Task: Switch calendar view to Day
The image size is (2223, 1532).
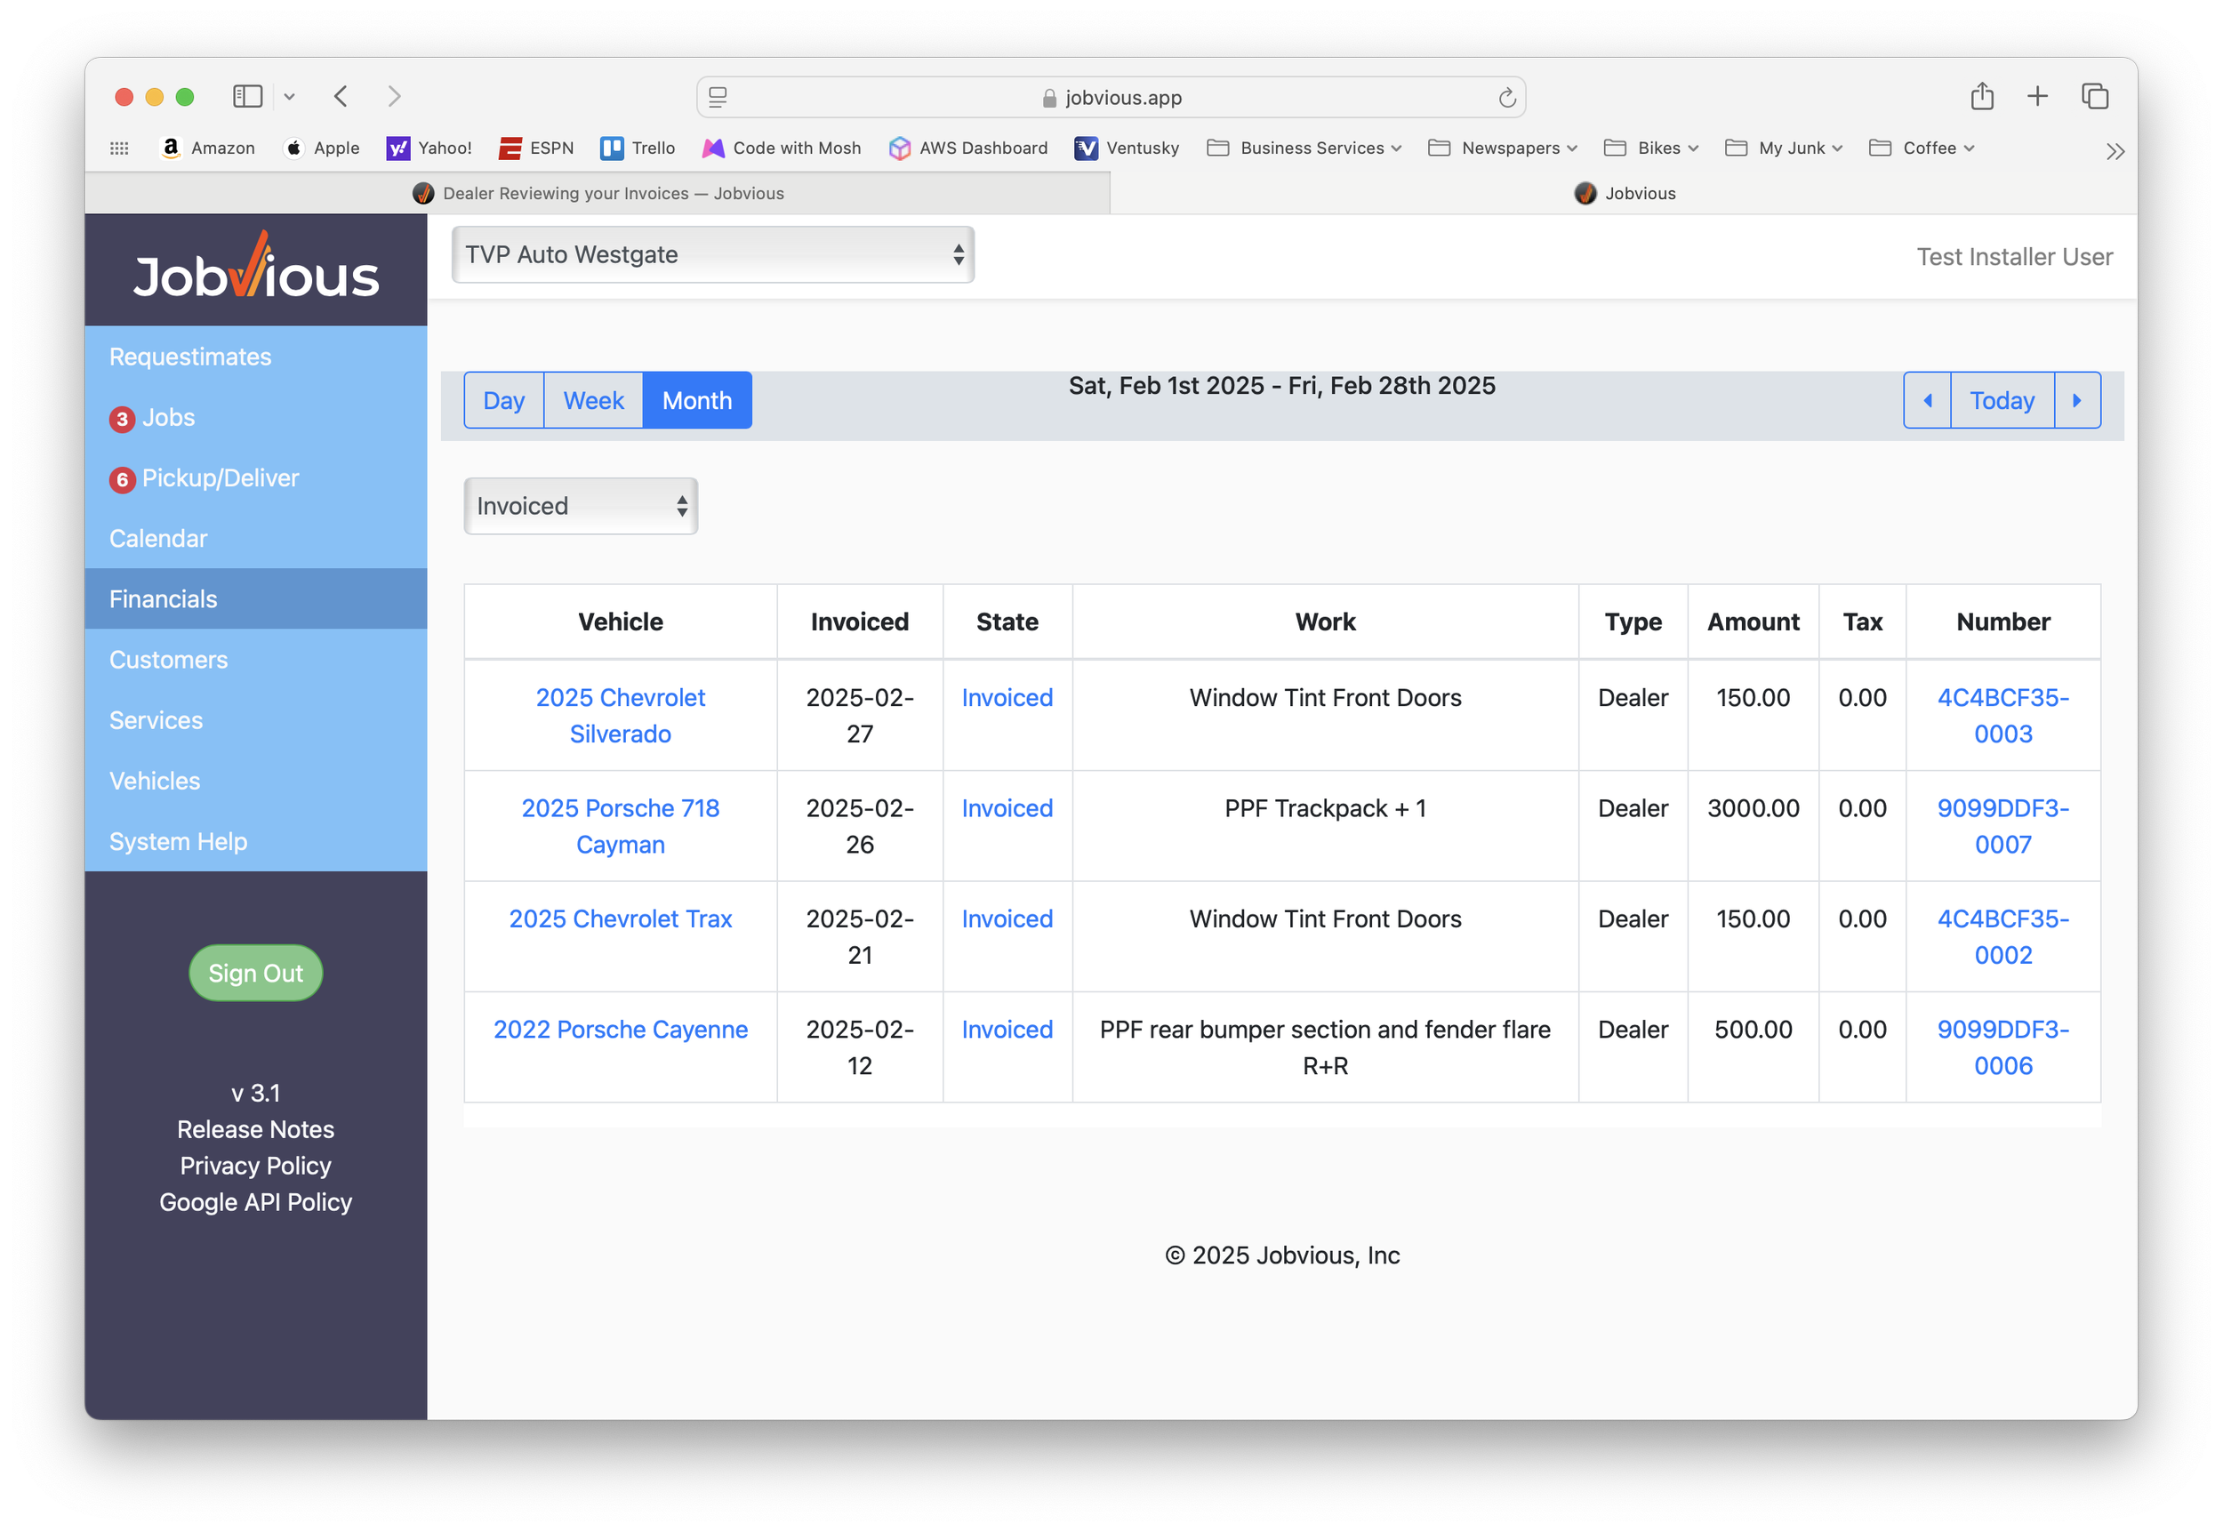Action: (x=504, y=400)
